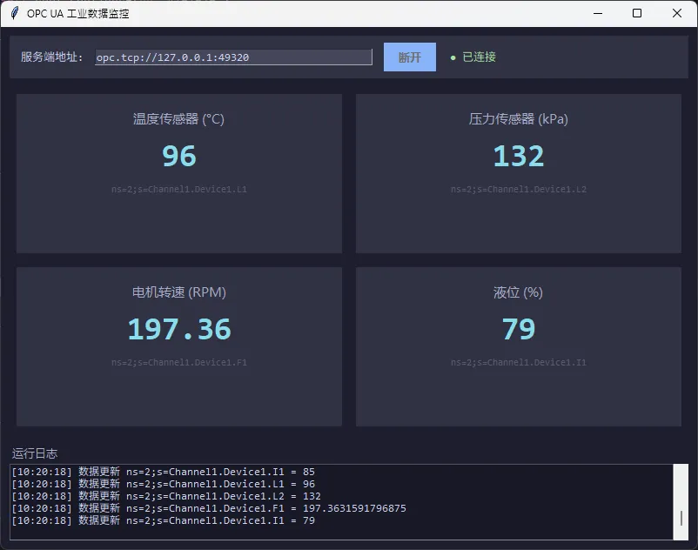Select the pressure value 132
The width and height of the screenshot is (698, 550).
519,156
